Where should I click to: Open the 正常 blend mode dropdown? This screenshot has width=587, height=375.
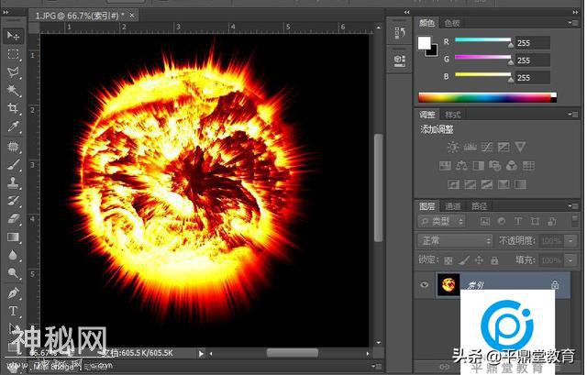click(455, 240)
